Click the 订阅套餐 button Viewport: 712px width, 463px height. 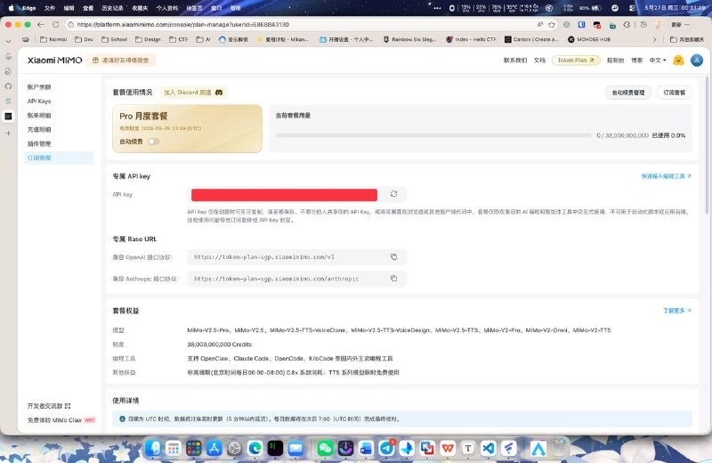(x=675, y=93)
